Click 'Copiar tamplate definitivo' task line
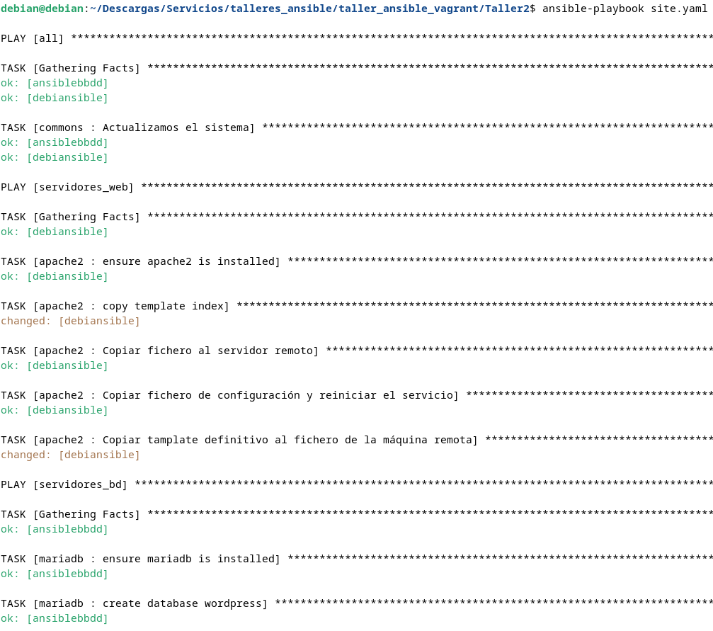Viewport: 713px width, 631px height. [x=239, y=440]
